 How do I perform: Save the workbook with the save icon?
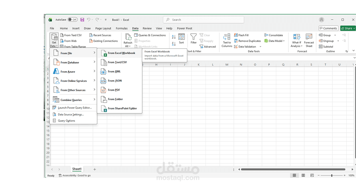(x=82, y=20)
